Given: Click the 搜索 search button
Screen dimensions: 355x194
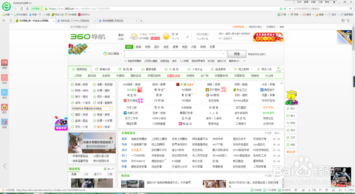Looking at the screenshot, I should pyautogui.click(x=237, y=54).
